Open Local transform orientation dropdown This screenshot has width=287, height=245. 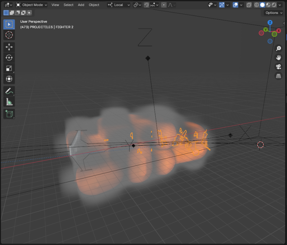pos(119,5)
